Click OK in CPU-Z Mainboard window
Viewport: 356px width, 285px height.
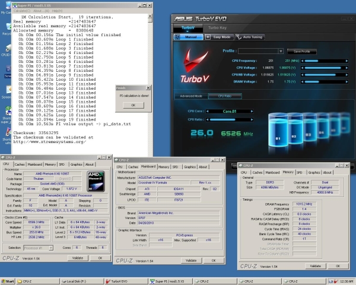pos(214,261)
